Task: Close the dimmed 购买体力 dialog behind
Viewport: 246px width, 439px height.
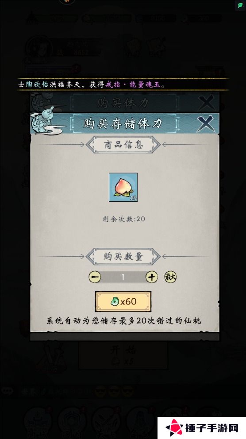Action: point(206,103)
